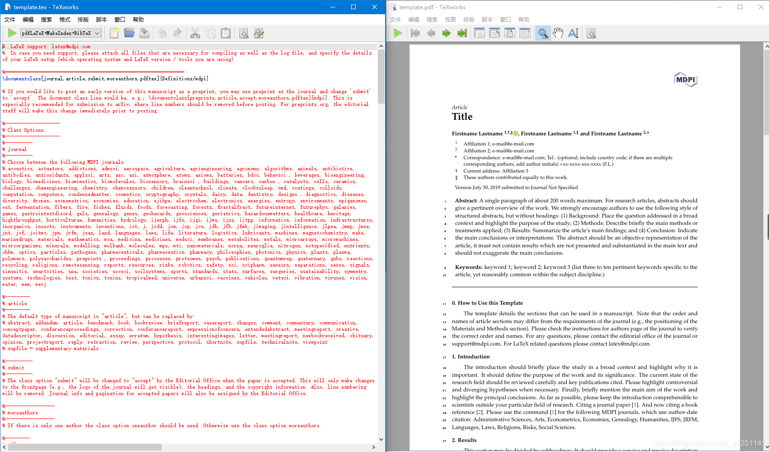Click the editor vertical scrollbar thumb
The image size is (769, 452).
(x=381, y=77)
